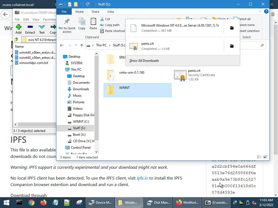This screenshot has width=278, height=208.
Task: Open the View ribbon tab
Action: 111,12
